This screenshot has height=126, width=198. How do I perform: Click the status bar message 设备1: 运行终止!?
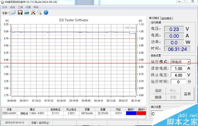tap(40, 122)
